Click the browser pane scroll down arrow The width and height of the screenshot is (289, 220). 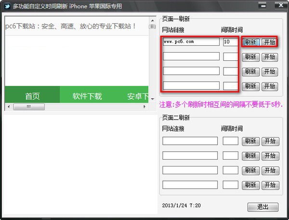point(153,99)
